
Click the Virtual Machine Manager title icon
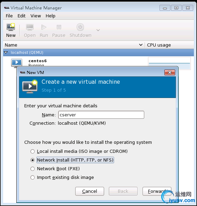click(7, 8)
